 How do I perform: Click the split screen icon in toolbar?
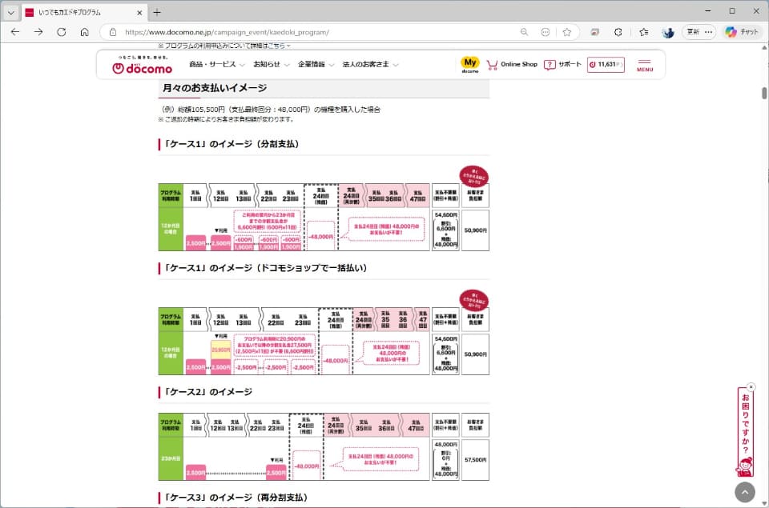594,32
